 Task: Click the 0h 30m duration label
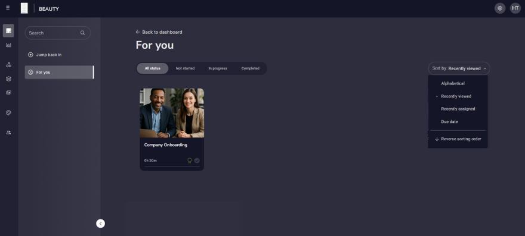(x=150, y=161)
